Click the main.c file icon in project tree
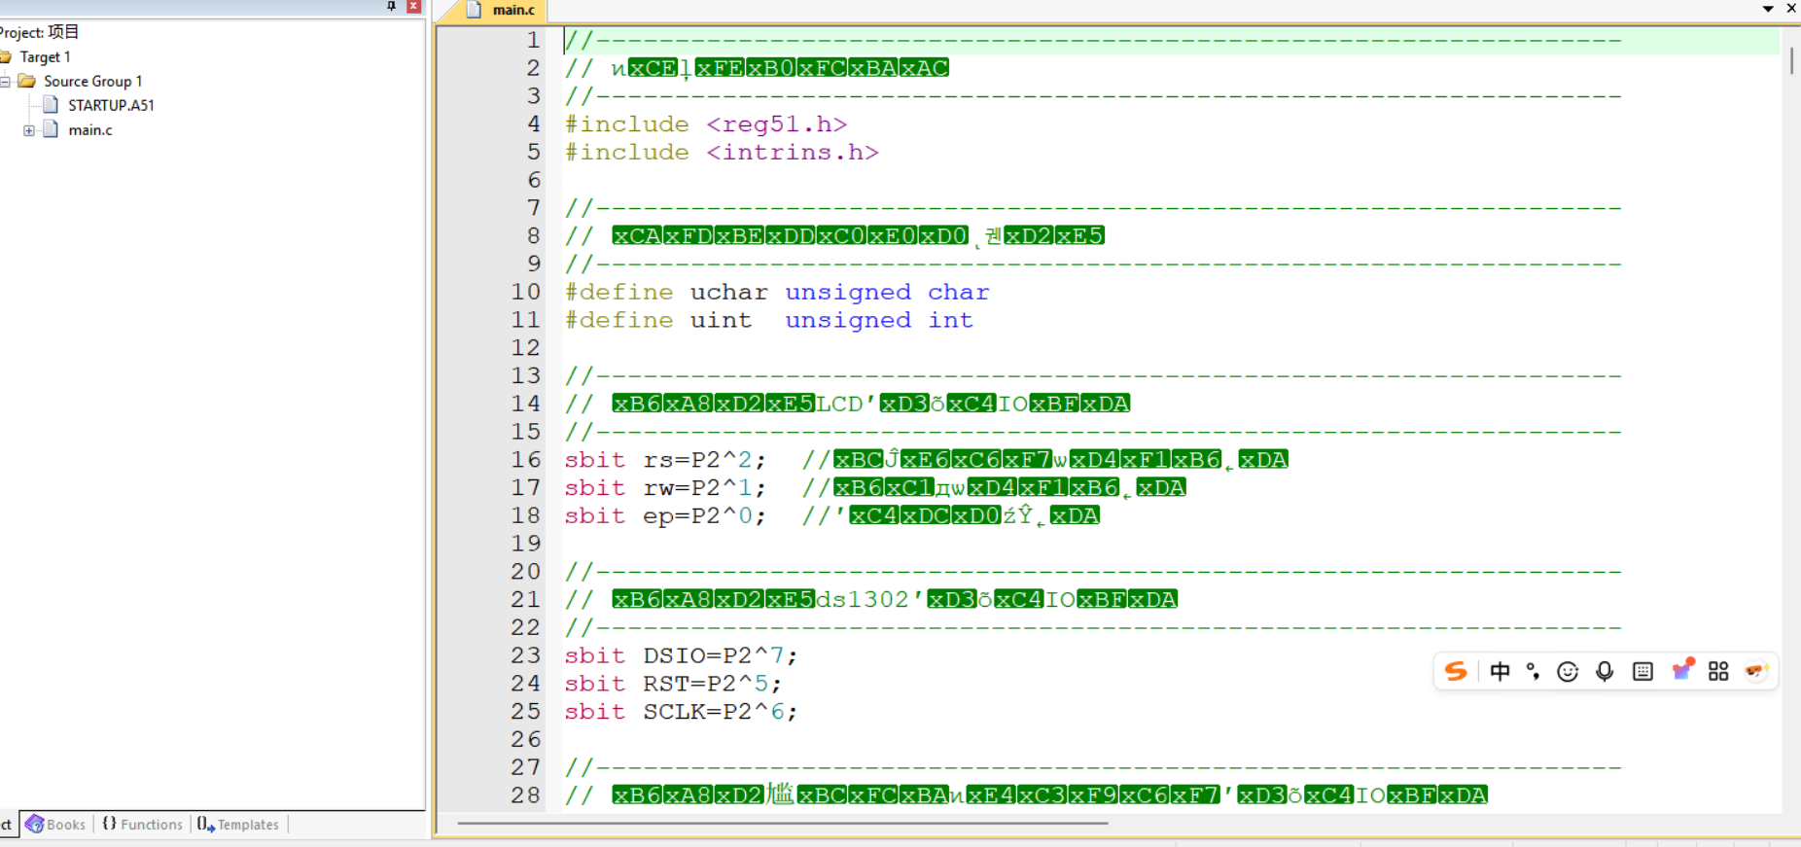This screenshot has height=847, width=1801. point(51,129)
